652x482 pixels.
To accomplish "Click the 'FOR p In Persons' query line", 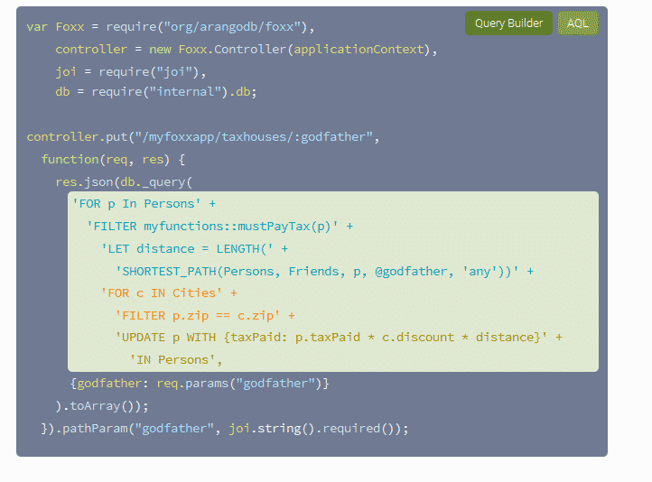I will coord(144,204).
